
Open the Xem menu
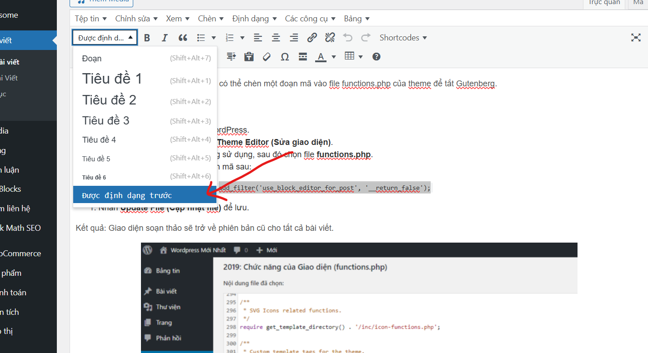click(178, 19)
